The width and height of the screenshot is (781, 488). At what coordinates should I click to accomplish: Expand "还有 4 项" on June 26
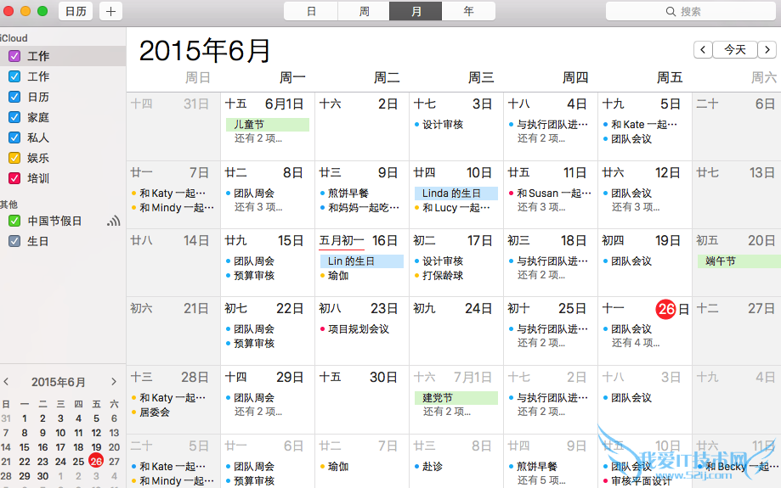tap(635, 343)
